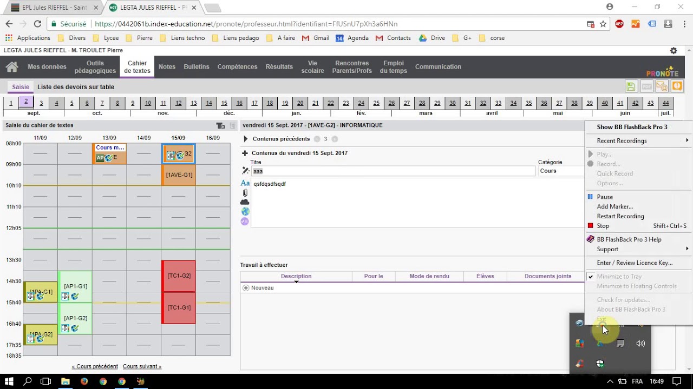Image resolution: width=693 pixels, height=389 pixels.
Task: Click the globe web link icon
Action: click(x=245, y=212)
